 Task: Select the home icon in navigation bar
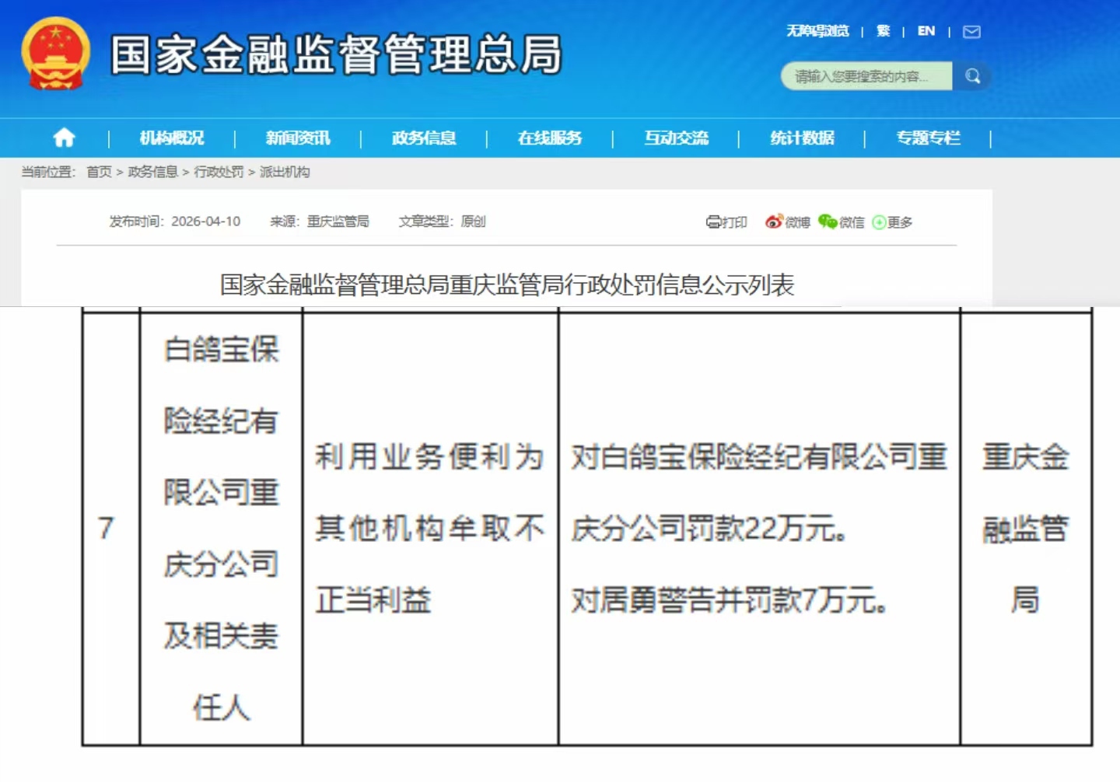tap(64, 138)
